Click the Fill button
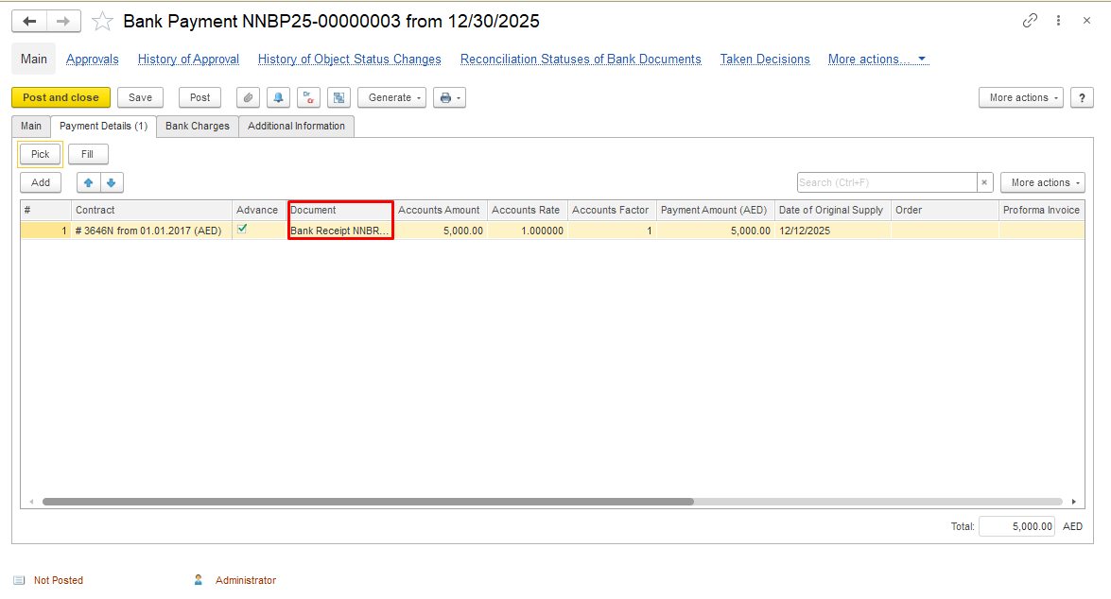 [87, 154]
